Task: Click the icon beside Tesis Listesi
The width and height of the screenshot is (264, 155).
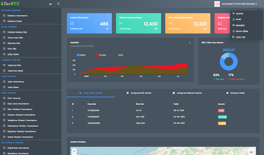Action: (x=4, y=87)
